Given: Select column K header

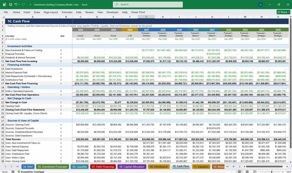Looking at the screenshot, I should [x=212, y=17].
